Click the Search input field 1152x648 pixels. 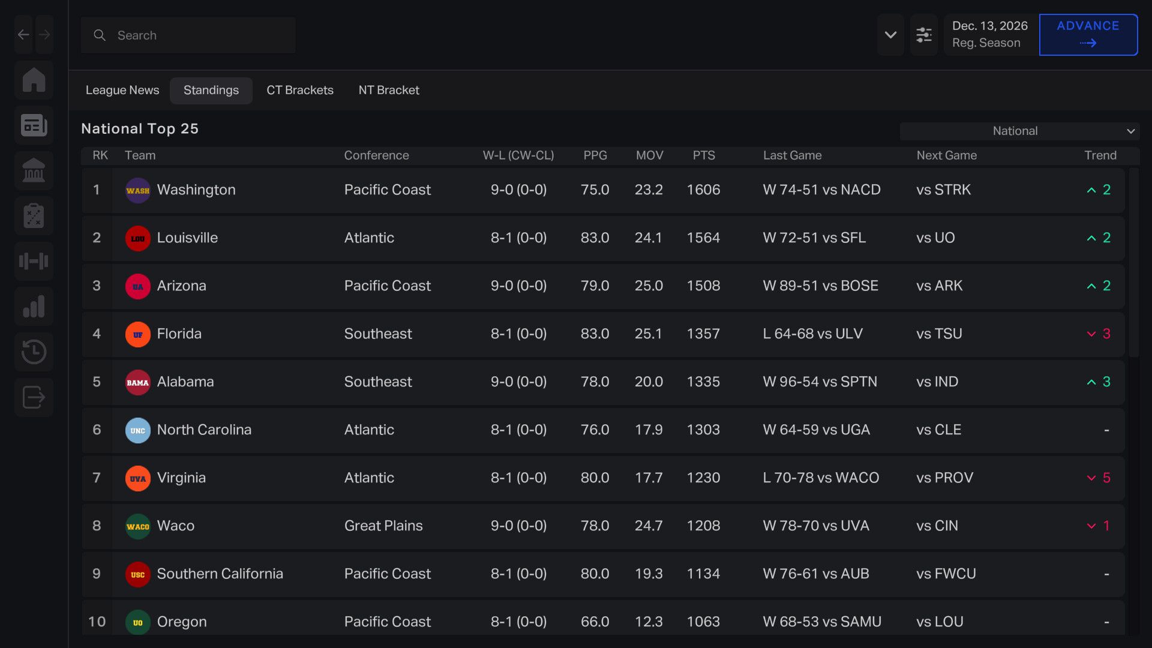coord(188,35)
